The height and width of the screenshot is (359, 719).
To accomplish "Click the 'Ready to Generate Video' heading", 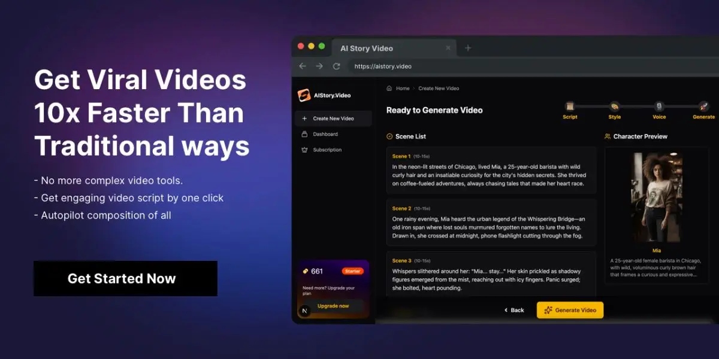I will pyautogui.click(x=434, y=110).
